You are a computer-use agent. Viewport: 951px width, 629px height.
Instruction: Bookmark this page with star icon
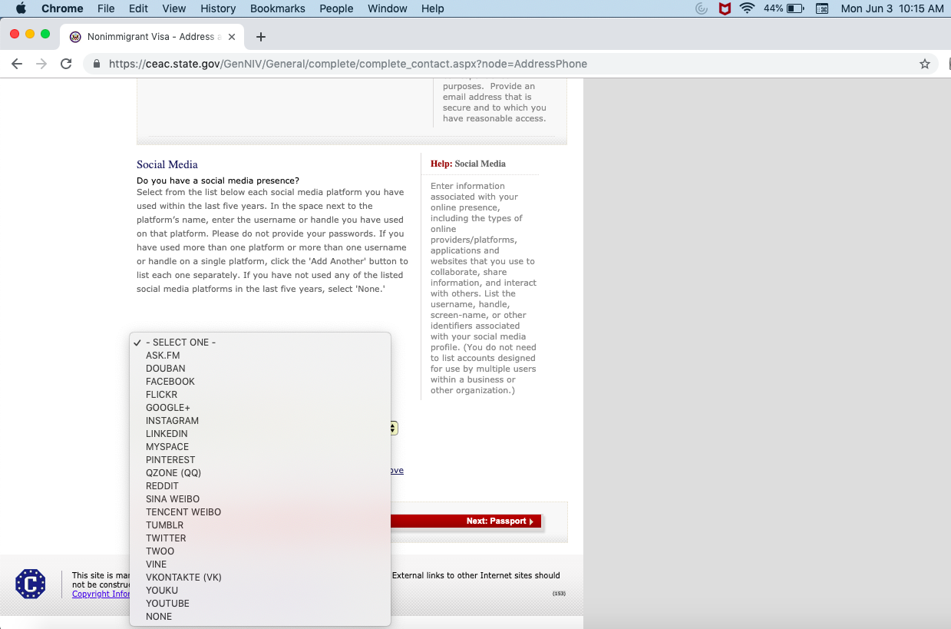point(925,64)
